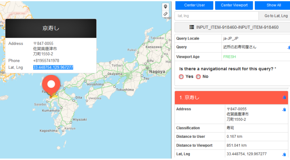Copy the Query text using its icon
This screenshot has height=160, width=290.
(289, 48)
